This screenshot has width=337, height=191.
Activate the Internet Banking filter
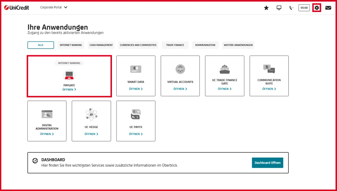(71, 45)
